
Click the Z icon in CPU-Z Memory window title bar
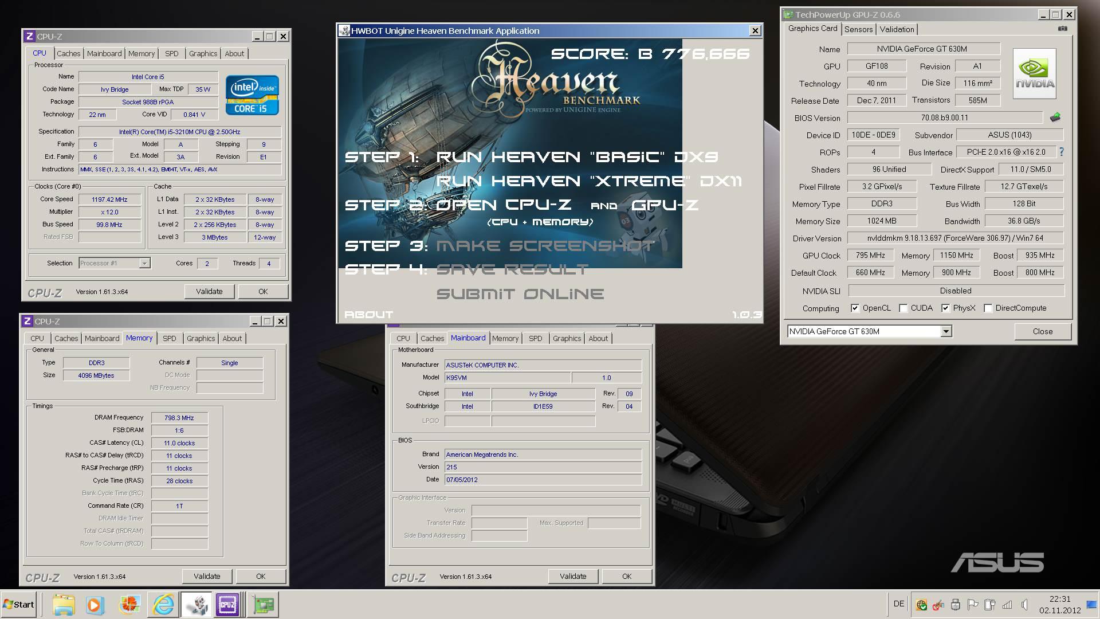coord(27,322)
